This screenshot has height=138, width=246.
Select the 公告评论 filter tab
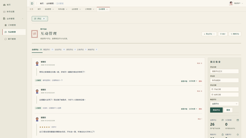(x=82, y=50)
